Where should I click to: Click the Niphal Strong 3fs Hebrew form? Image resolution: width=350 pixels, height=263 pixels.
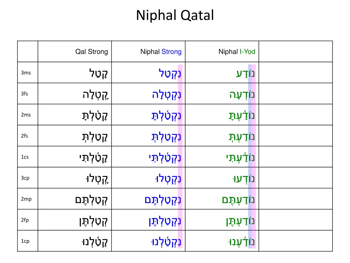(167, 95)
